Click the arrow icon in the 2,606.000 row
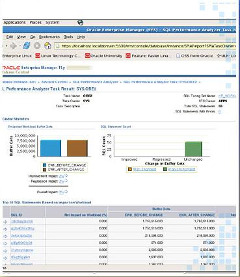The height and width of the screenshot is (277, 240). tap(5, 250)
